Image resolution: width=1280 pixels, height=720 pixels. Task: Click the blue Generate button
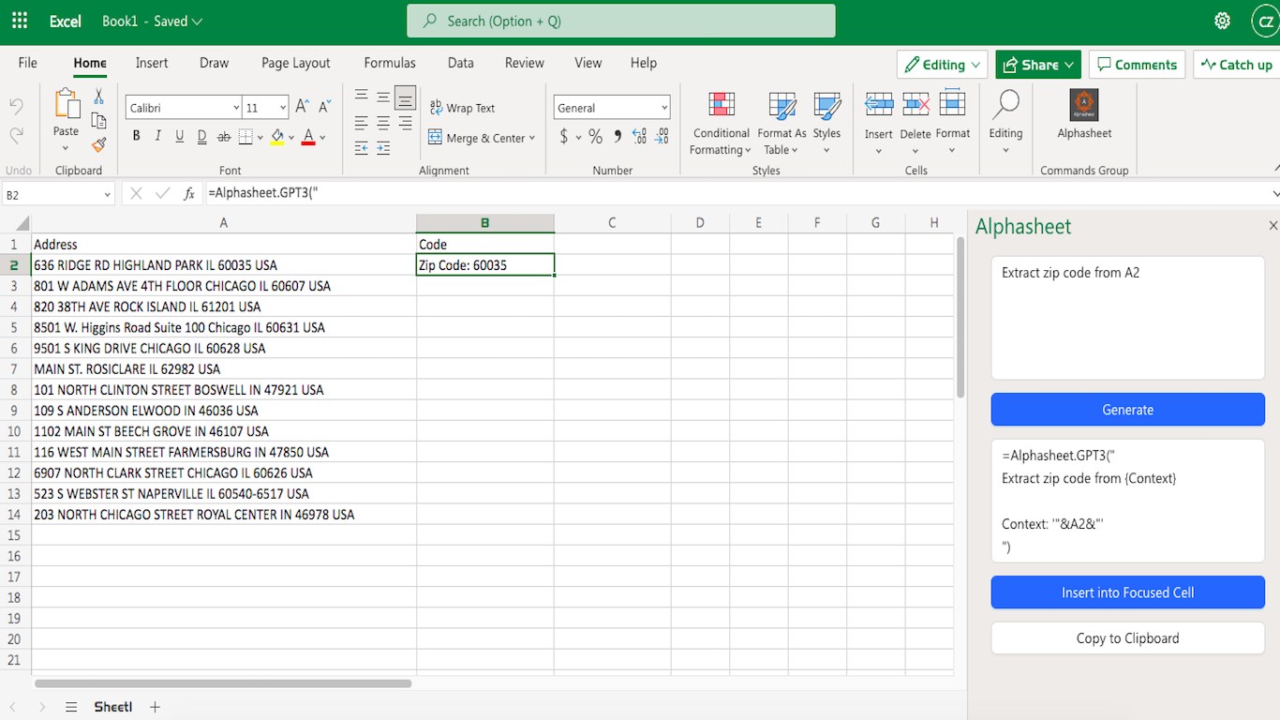1128,410
